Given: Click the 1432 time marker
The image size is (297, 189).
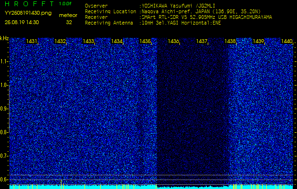Looking at the screenshot, I should pyautogui.click(x=60, y=41).
